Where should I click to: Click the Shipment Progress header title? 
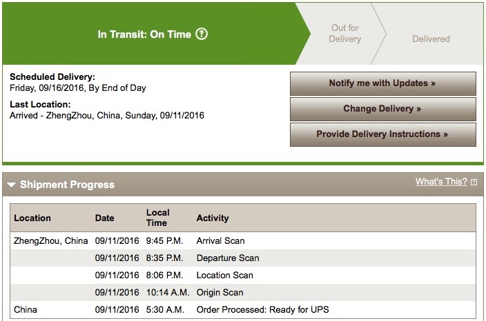coord(67,185)
